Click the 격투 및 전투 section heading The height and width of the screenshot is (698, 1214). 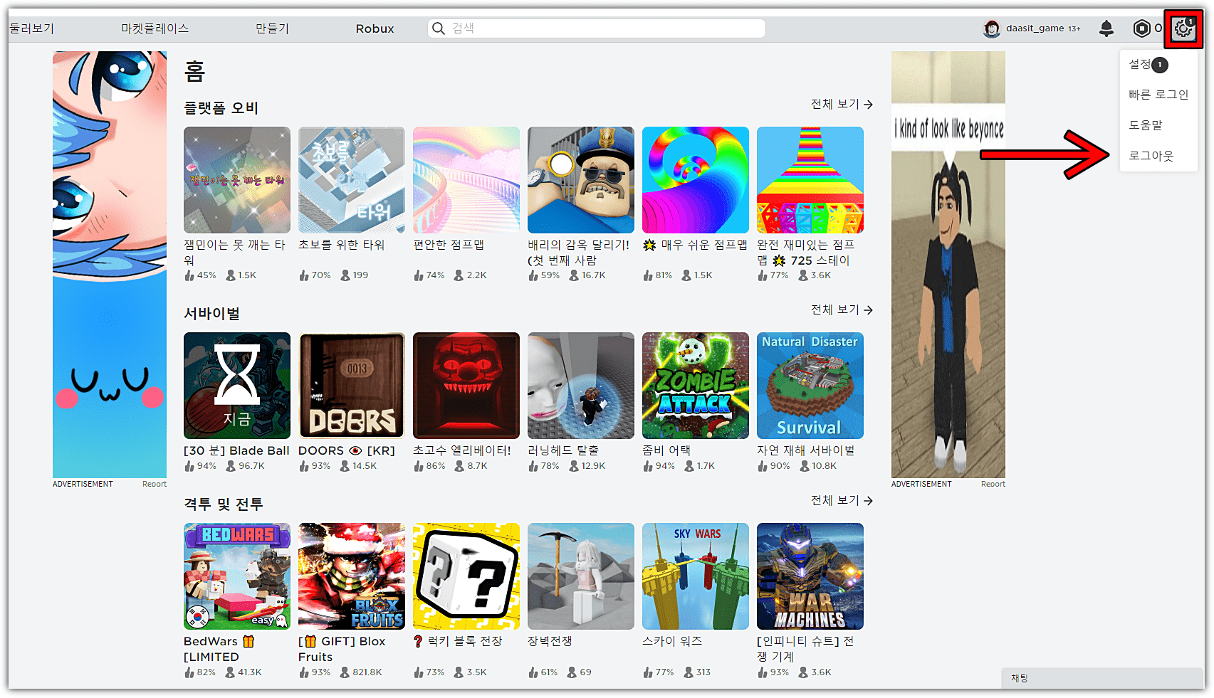tap(224, 504)
